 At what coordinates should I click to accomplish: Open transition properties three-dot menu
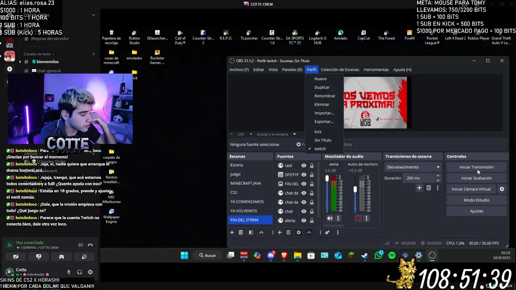pyautogui.click(x=437, y=188)
